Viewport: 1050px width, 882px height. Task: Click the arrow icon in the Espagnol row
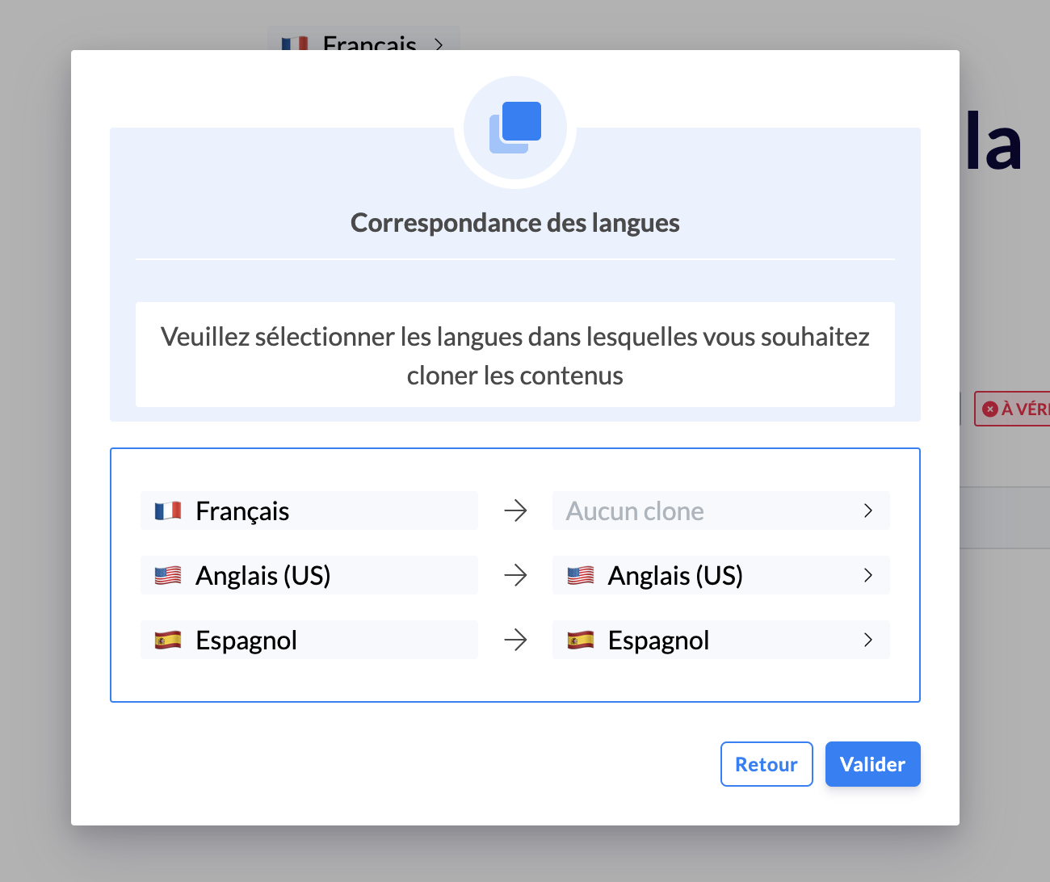515,640
